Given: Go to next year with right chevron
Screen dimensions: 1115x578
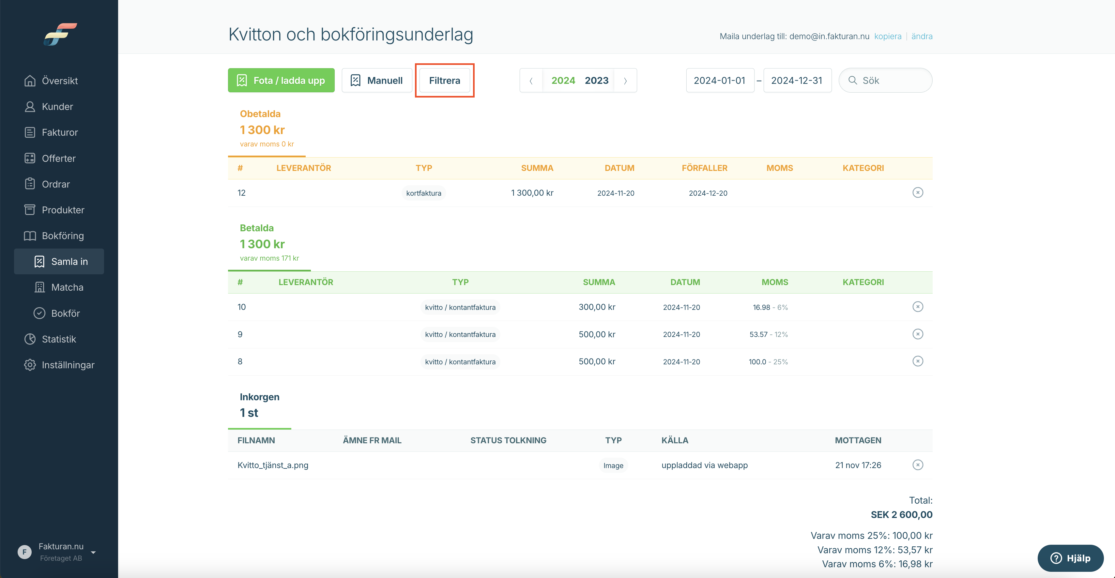Looking at the screenshot, I should [x=625, y=81].
